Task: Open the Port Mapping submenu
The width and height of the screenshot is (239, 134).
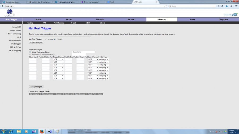Action: pyautogui.click(x=59, y=23)
